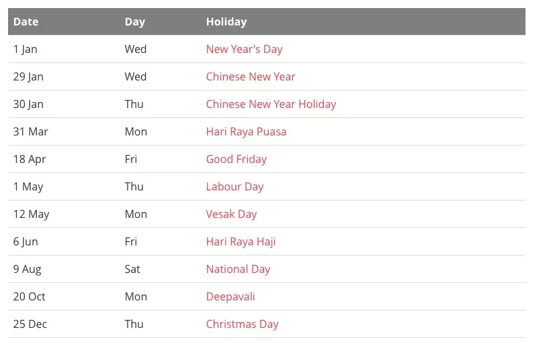The width and height of the screenshot is (549, 342).
Task: Open the New Year's Day link
Action: (244, 49)
